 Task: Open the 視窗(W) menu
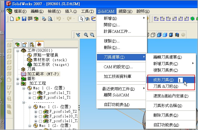pyautogui.click(x=125, y=11)
